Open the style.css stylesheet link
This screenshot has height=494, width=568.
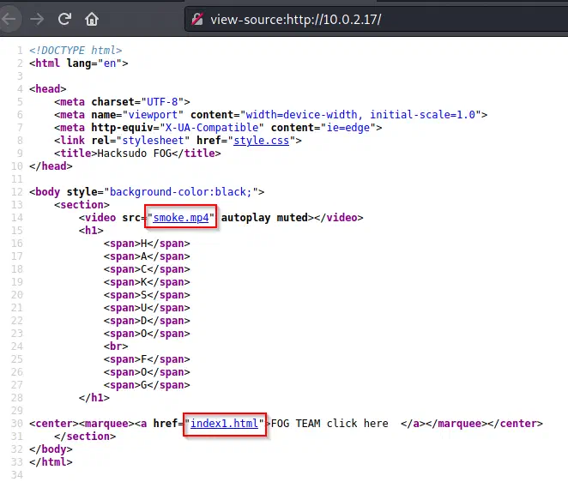[x=261, y=141]
